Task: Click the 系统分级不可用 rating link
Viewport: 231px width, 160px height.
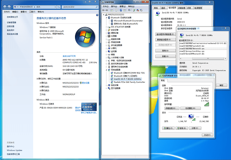Action: [69, 56]
